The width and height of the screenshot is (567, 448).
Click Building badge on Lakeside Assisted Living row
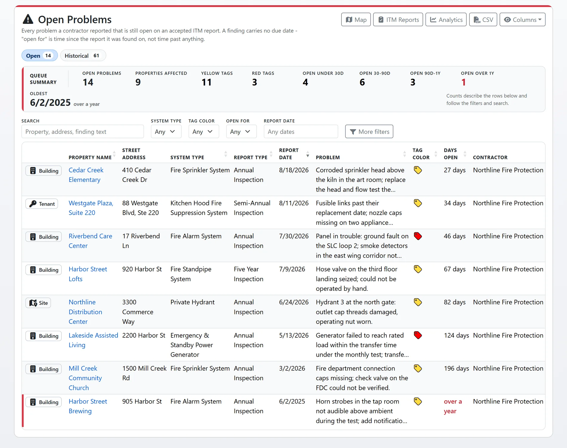44,336
